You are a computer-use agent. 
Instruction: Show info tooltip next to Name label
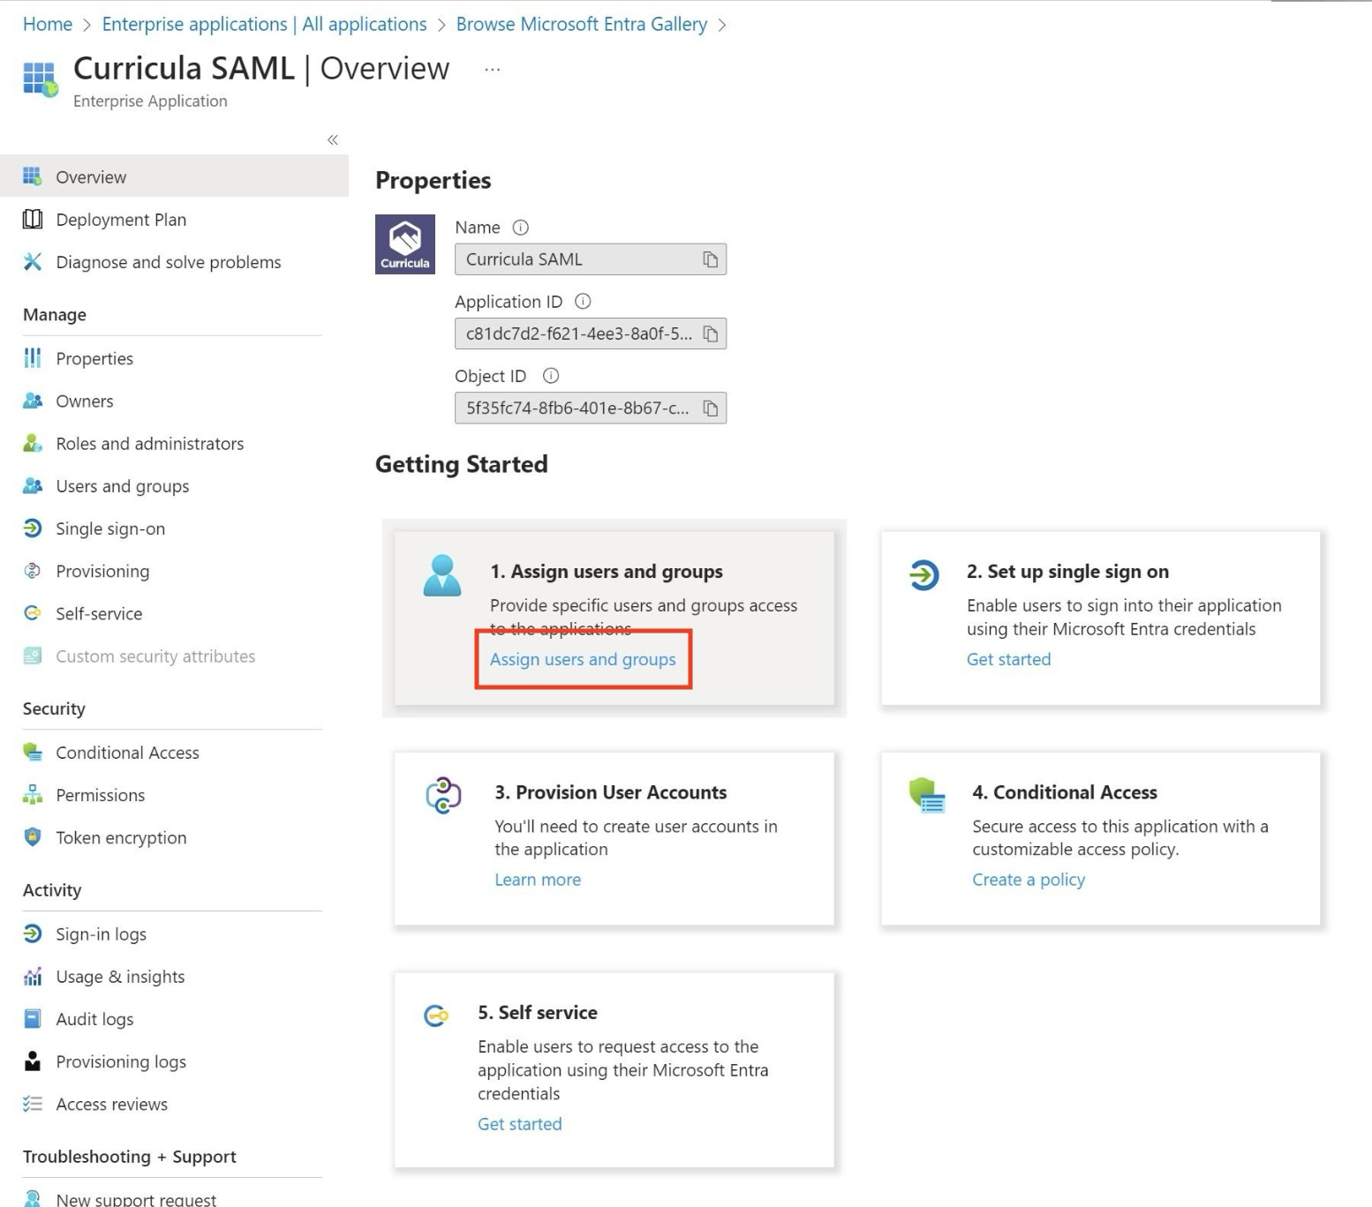(x=521, y=228)
